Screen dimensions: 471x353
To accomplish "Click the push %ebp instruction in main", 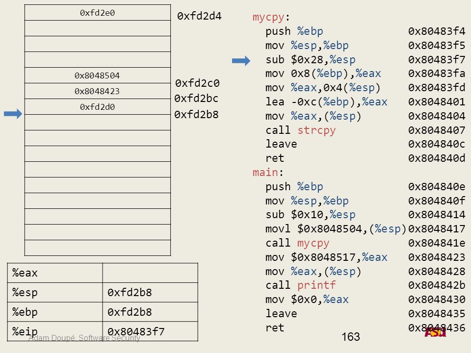I will pyautogui.click(x=294, y=187).
